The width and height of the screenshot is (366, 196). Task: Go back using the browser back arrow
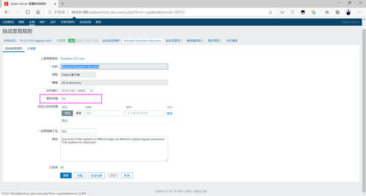coord(6,12)
